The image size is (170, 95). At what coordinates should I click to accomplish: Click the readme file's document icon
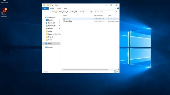point(64,19)
